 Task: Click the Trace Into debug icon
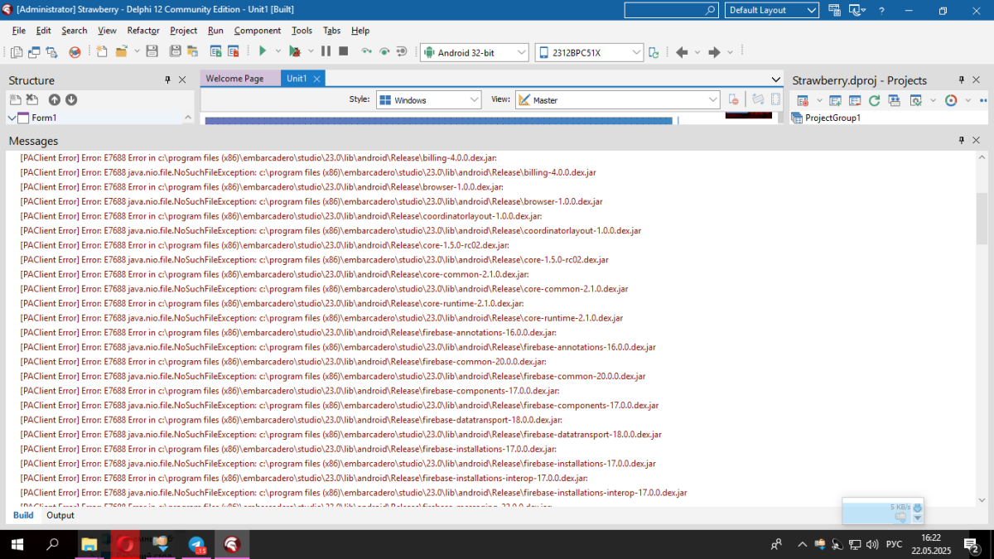(384, 51)
